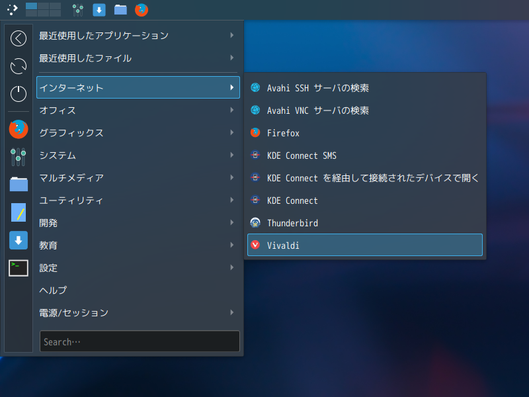
Task: Click the 開発 category label
Action: point(48,223)
